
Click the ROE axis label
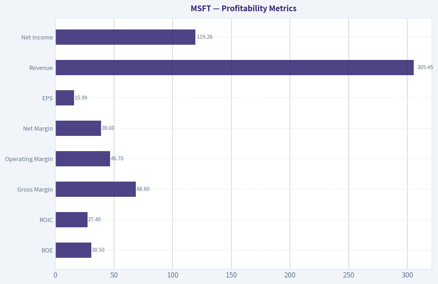click(47, 251)
